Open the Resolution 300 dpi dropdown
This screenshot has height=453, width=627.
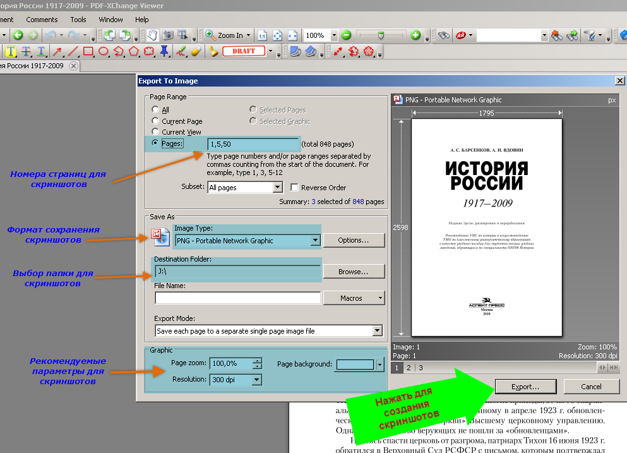point(257,379)
